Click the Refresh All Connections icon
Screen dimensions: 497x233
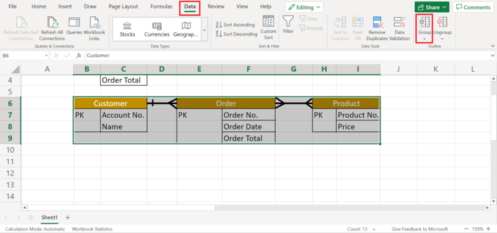tap(52, 23)
